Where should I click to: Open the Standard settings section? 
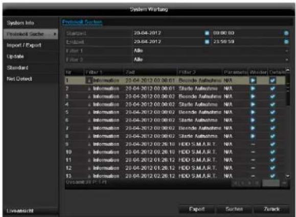(x=17, y=68)
